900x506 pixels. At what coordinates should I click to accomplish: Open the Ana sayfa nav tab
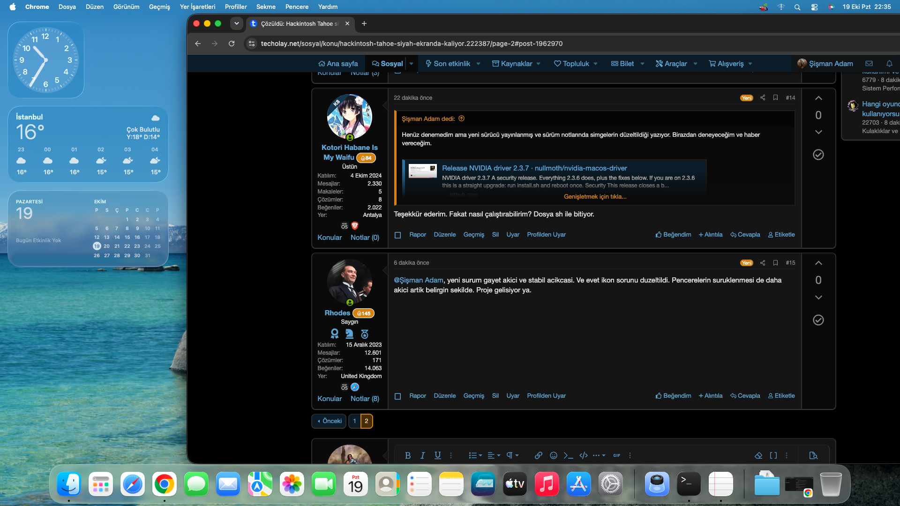[338, 64]
